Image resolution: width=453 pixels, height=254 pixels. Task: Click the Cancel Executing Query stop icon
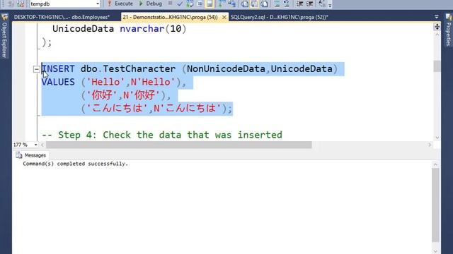point(170,4)
